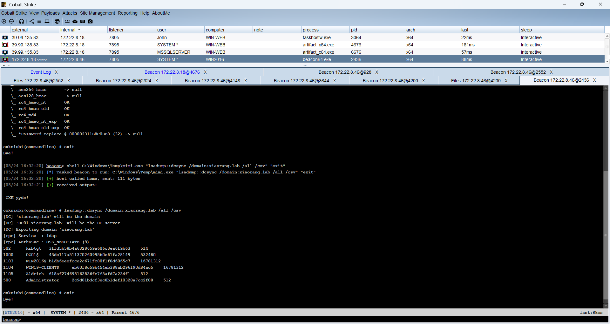610x324 pixels.
Task: Open the Listeners headphones icon
Action: [22, 21]
